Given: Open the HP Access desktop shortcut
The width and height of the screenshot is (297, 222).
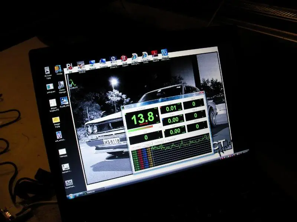Looking at the screenshot, I should point(114,61).
